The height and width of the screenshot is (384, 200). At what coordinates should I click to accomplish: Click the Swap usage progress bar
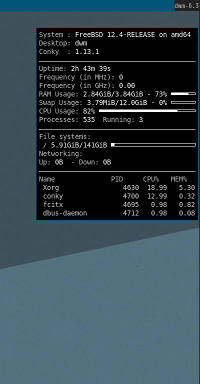[x=183, y=102]
